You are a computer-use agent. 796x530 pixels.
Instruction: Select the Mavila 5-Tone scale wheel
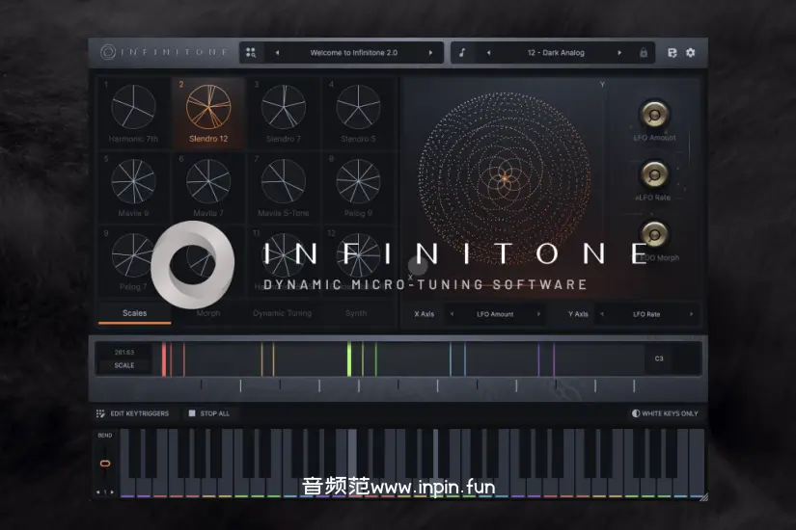(x=284, y=181)
